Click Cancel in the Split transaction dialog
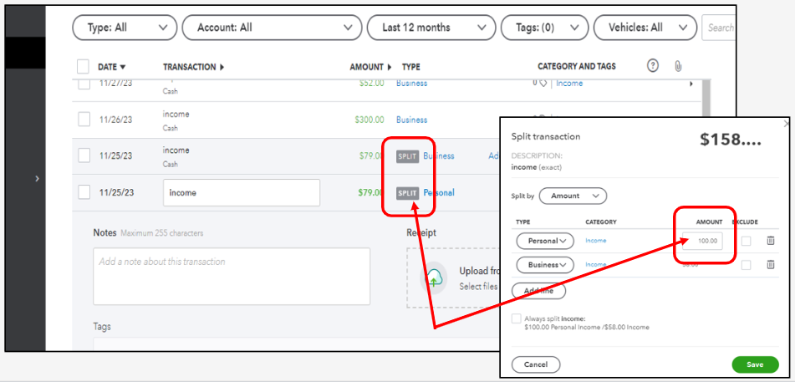This screenshot has height=382, width=795. [x=536, y=364]
